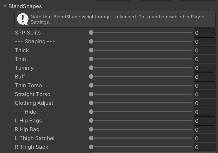Click the Clothing Adjust slider handle
The width and height of the screenshot is (218, 153).
[91, 103]
